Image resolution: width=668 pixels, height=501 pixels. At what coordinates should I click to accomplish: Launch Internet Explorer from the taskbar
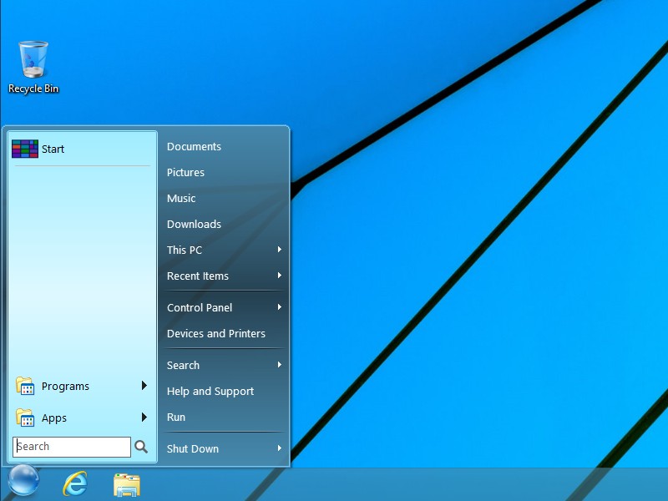(x=74, y=483)
